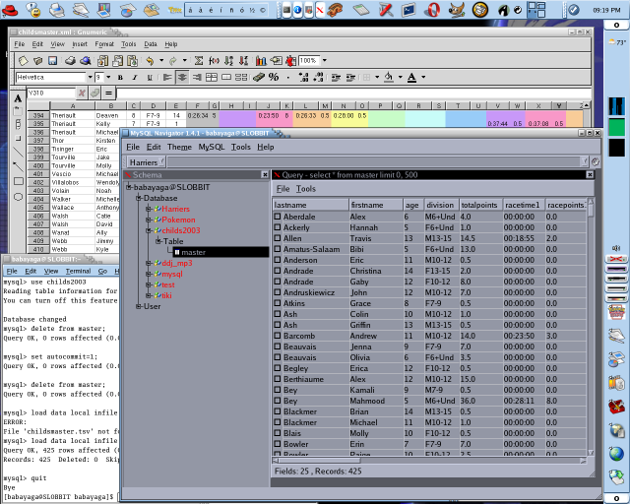
Task: Click the Save icon in Gnumeric toolbar
Action: [52, 61]
